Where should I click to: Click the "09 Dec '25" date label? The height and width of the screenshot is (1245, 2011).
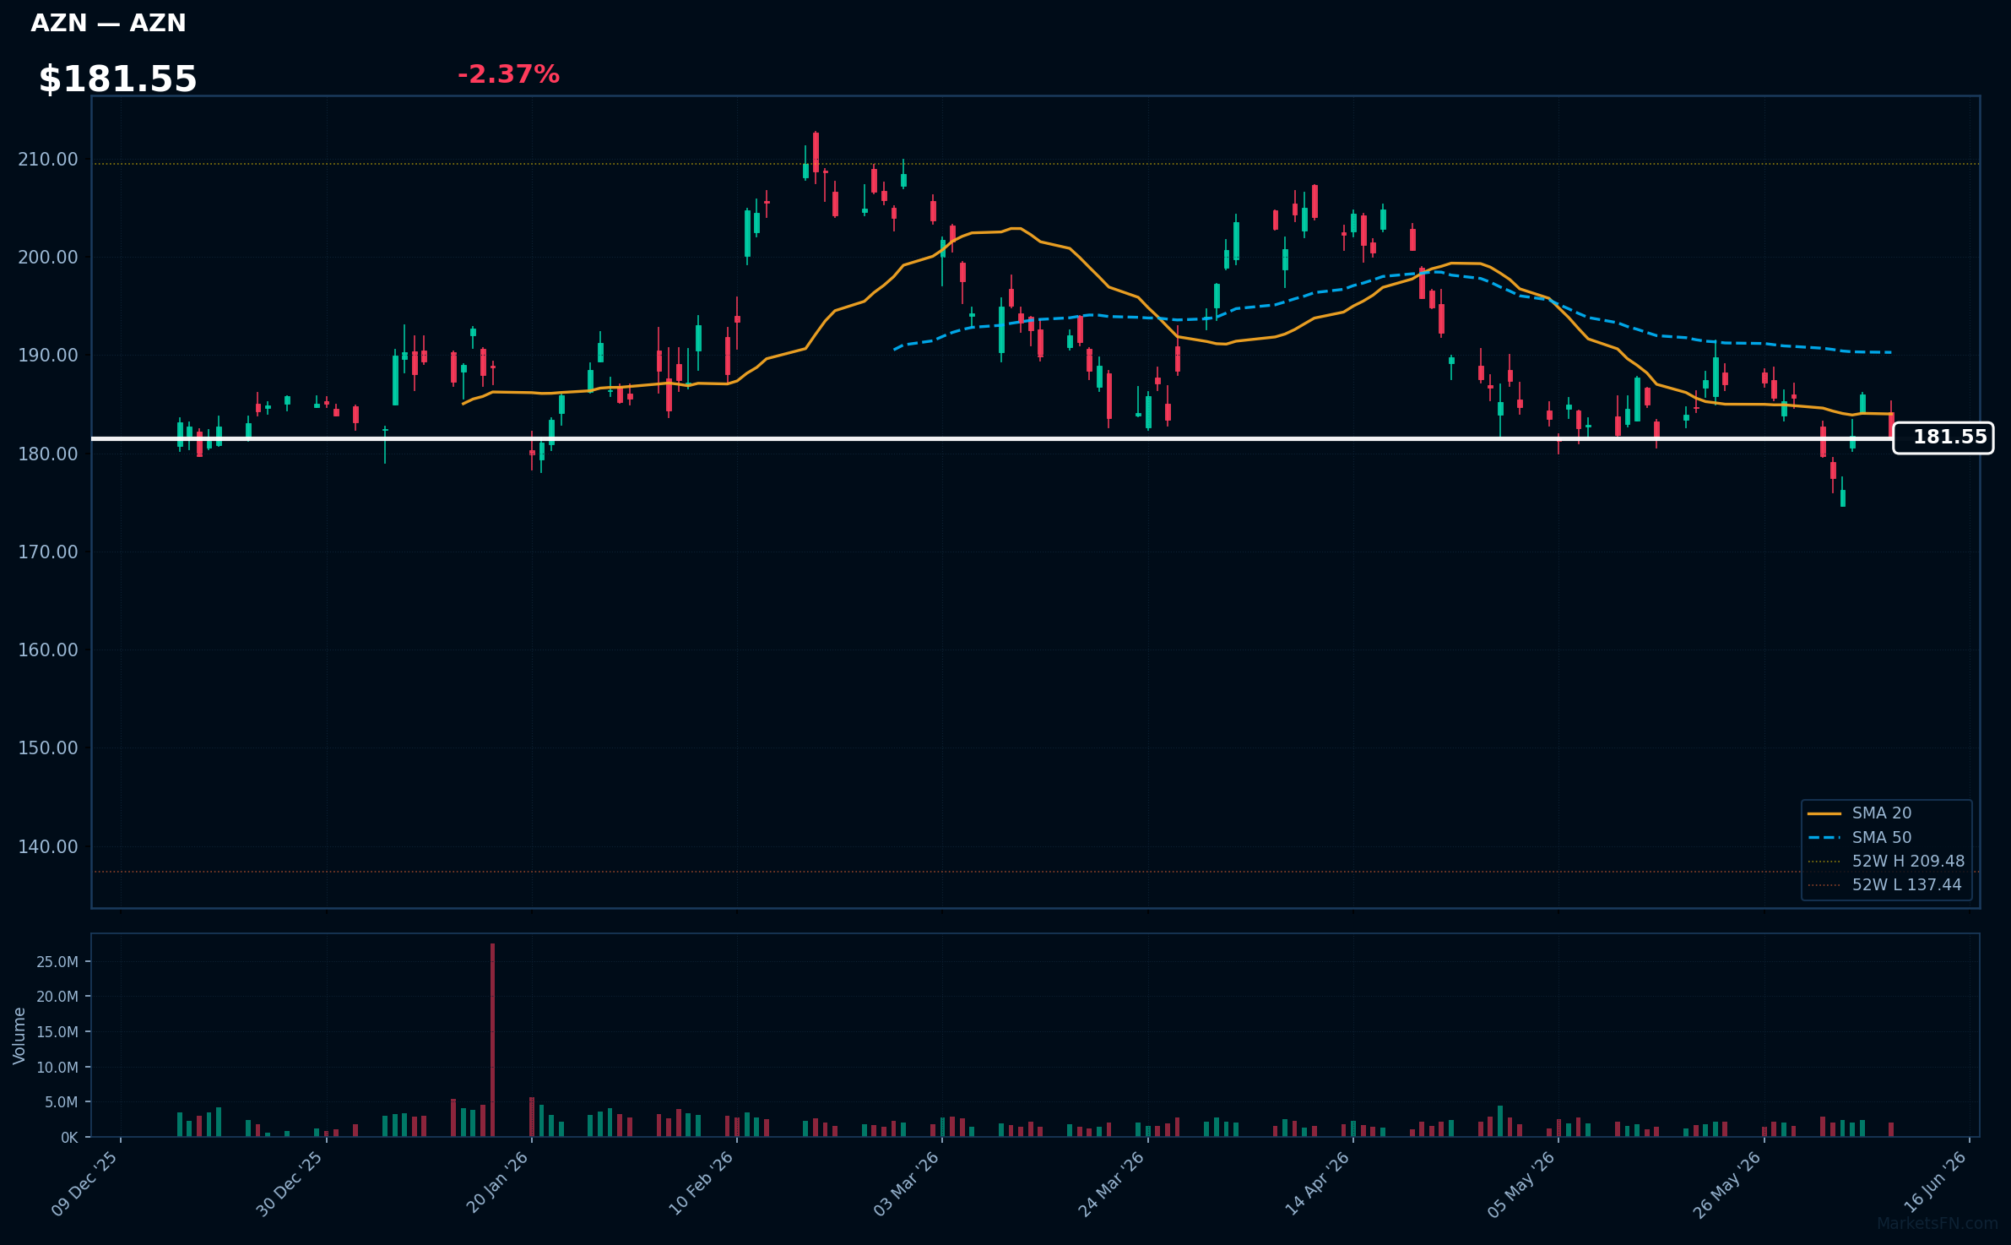[85, 1183]
